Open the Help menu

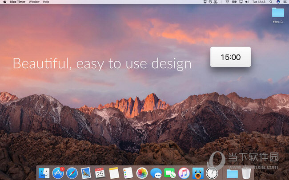pyautogui.click(x=46, y=2)
